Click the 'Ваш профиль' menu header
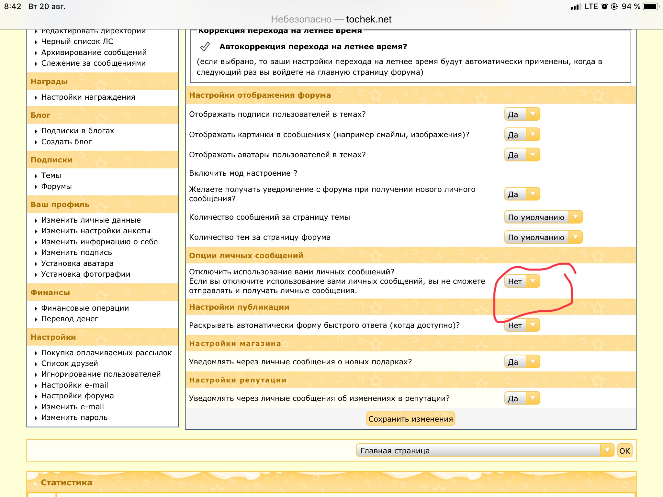 [x=60, y=204]
